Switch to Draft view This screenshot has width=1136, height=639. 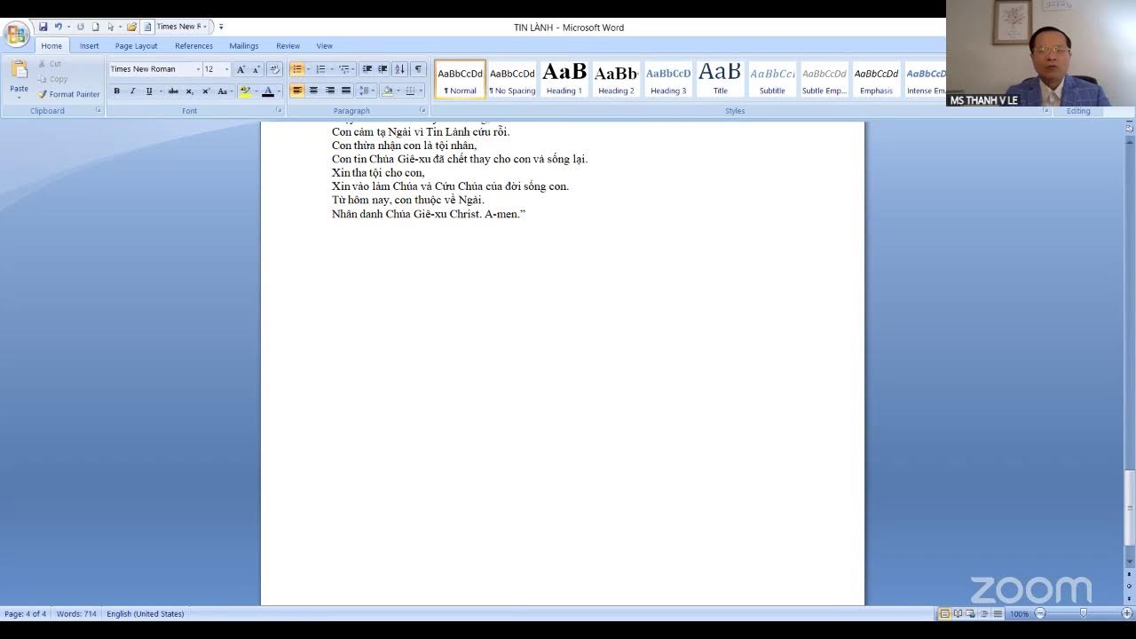click(x=998, y=613)
